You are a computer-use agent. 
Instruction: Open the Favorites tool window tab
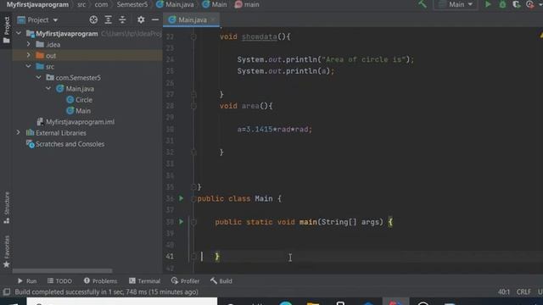(6, 252)
